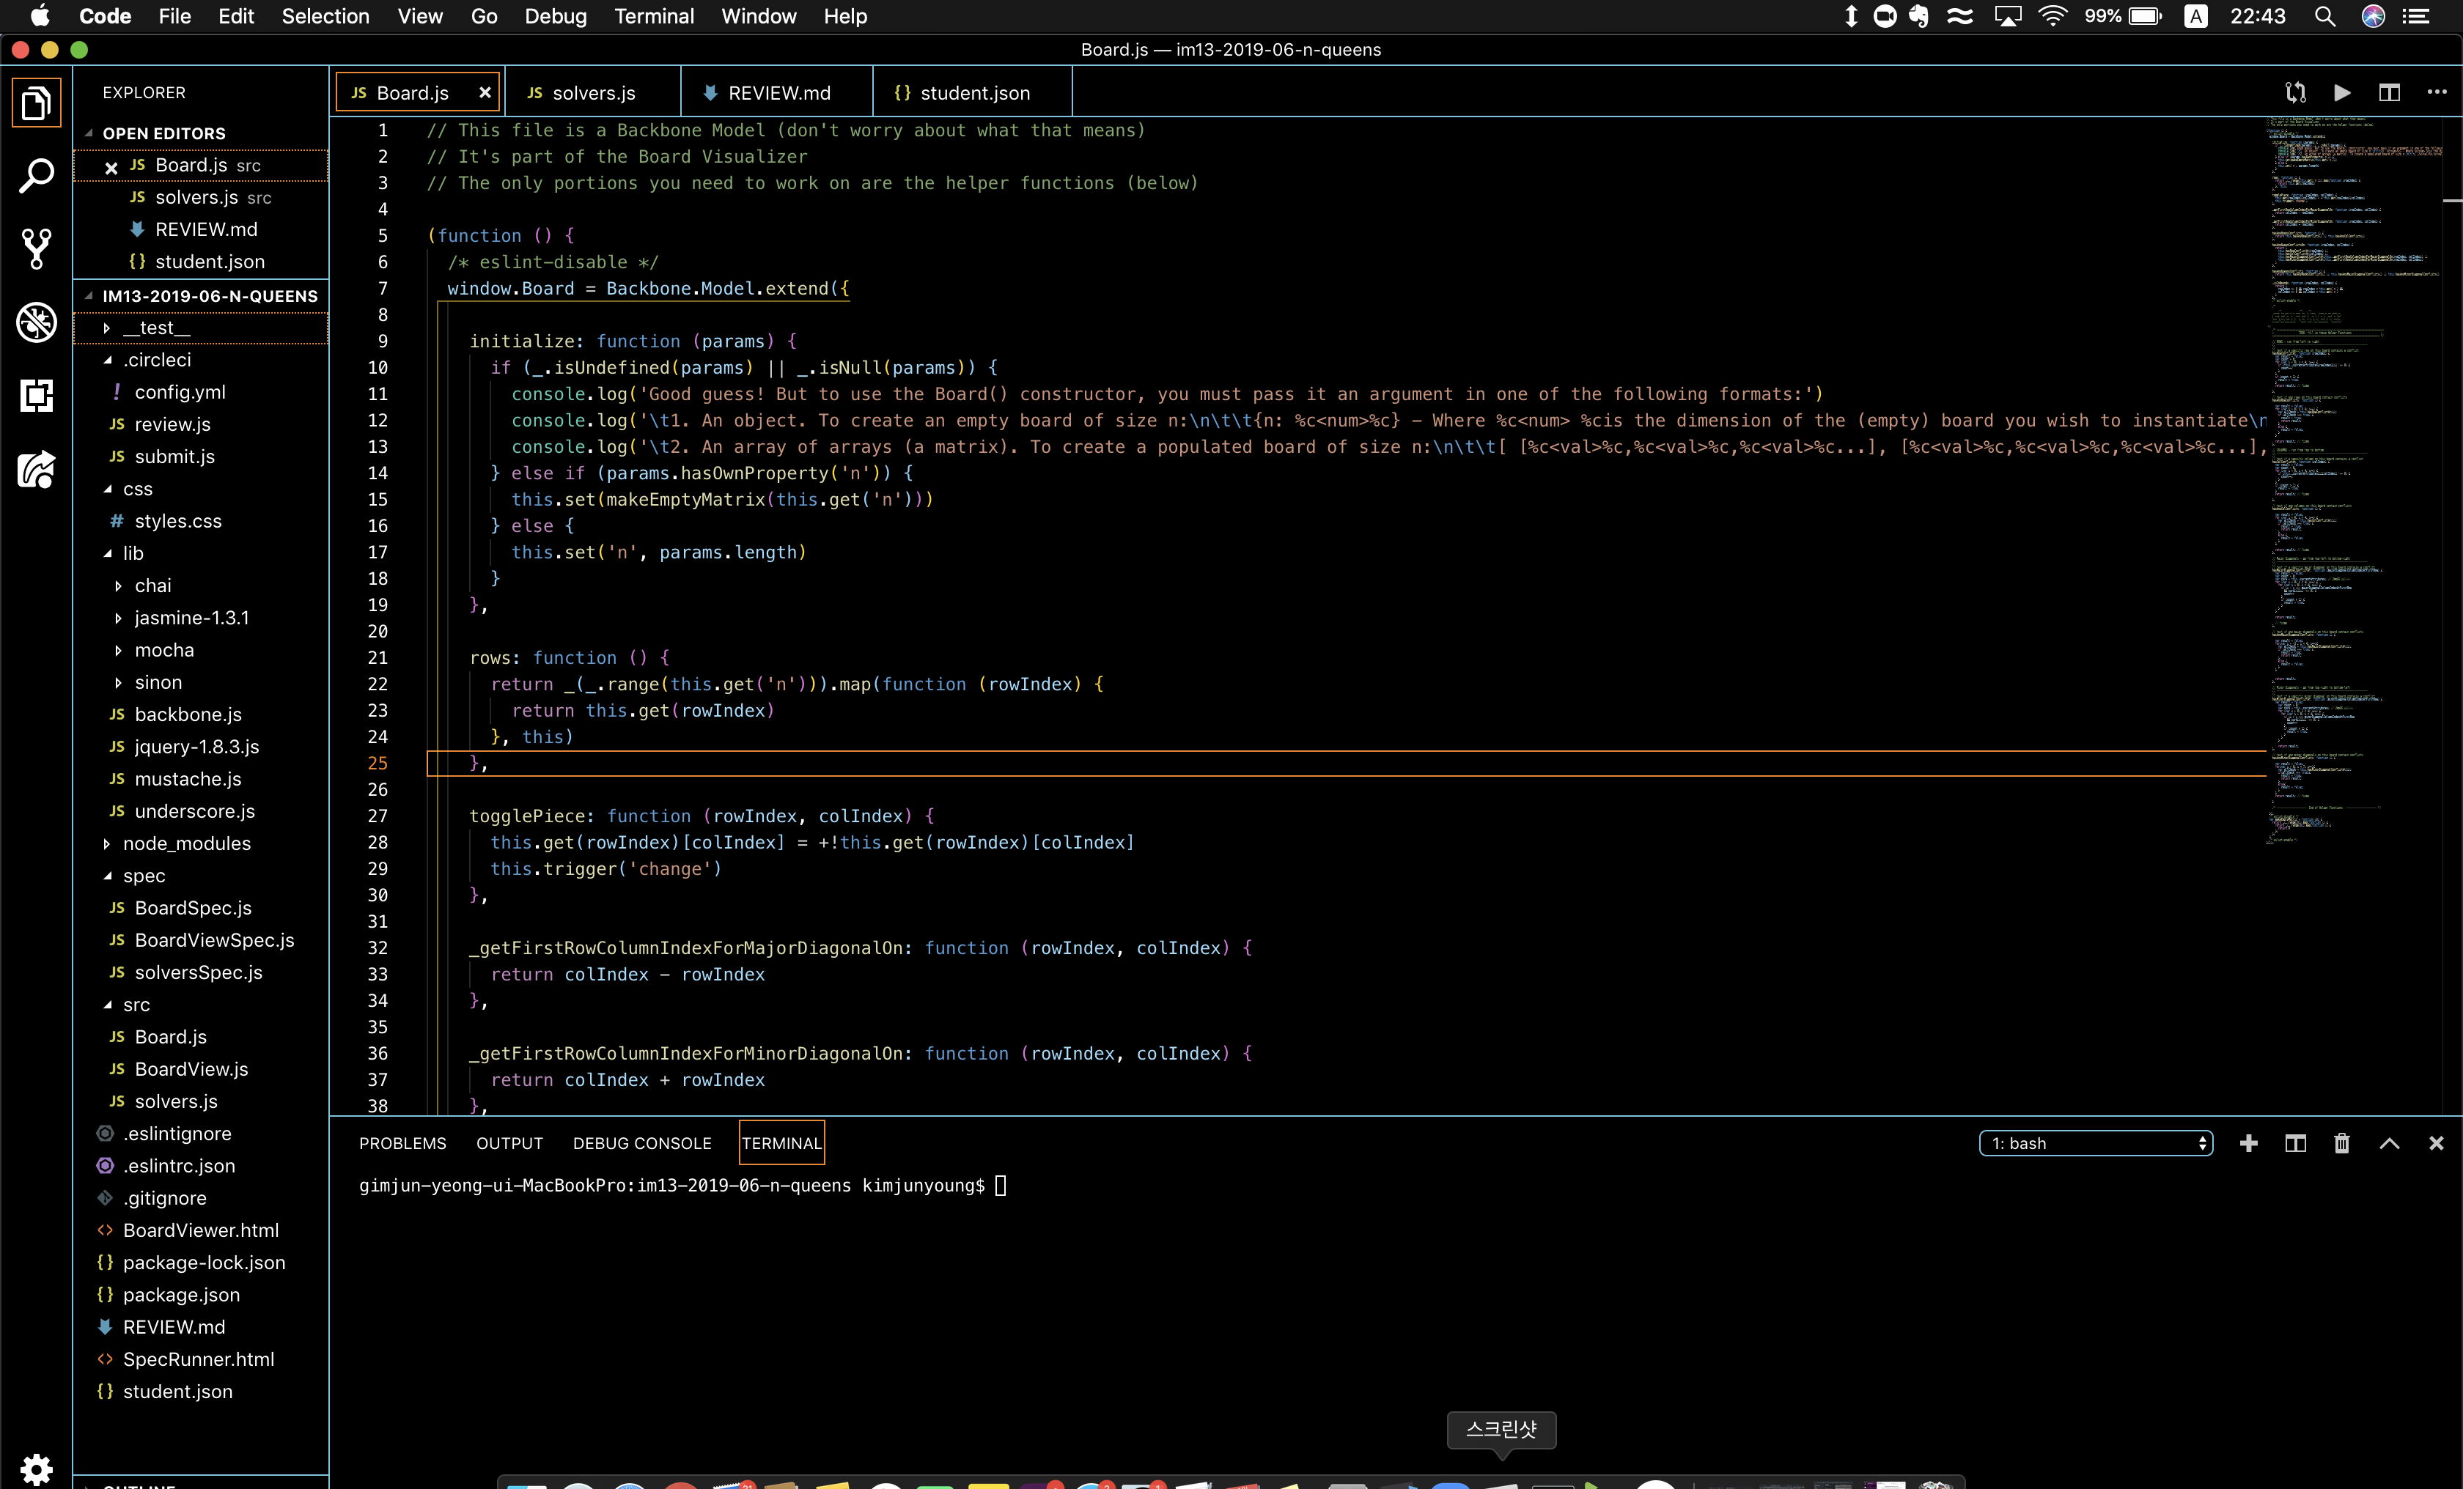
Task: Open BoardViewer.html in the explorer
Action: [200, 1230]
